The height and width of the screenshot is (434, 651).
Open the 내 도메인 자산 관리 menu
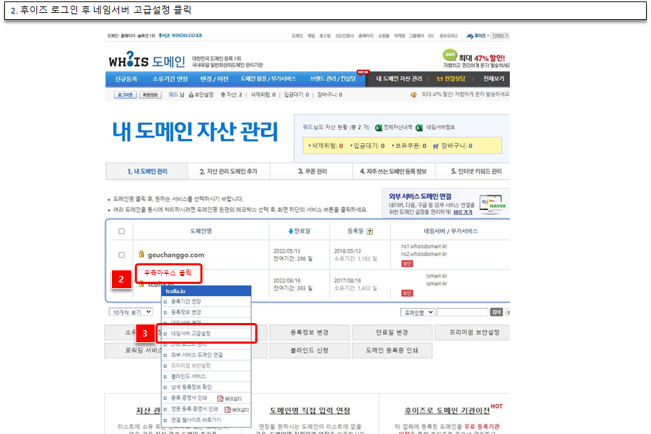pos(399,79)
